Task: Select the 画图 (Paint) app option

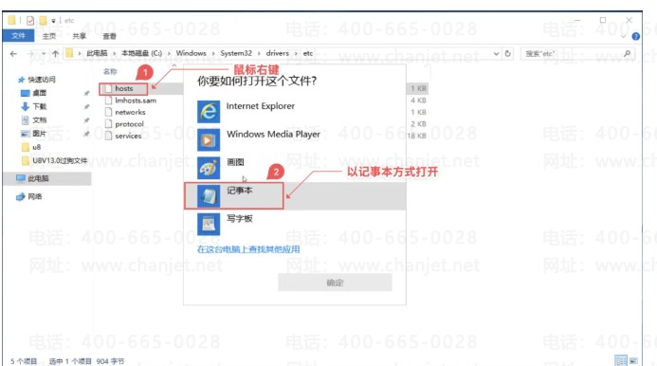Action: point(295,168)
